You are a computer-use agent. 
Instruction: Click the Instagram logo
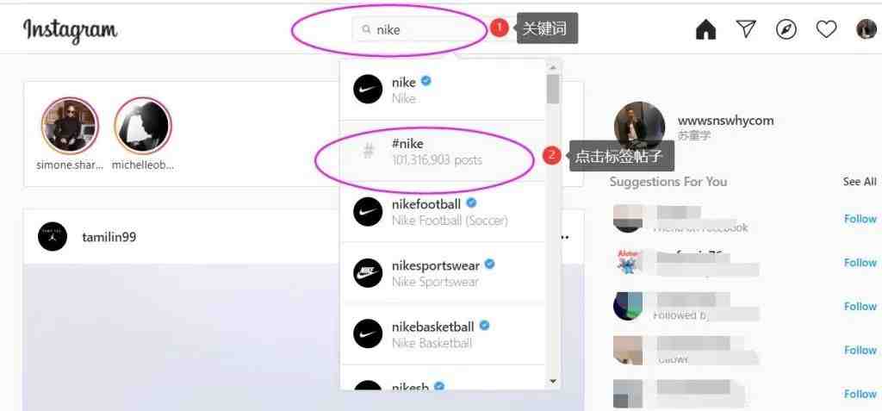click(x=71, y=30)
